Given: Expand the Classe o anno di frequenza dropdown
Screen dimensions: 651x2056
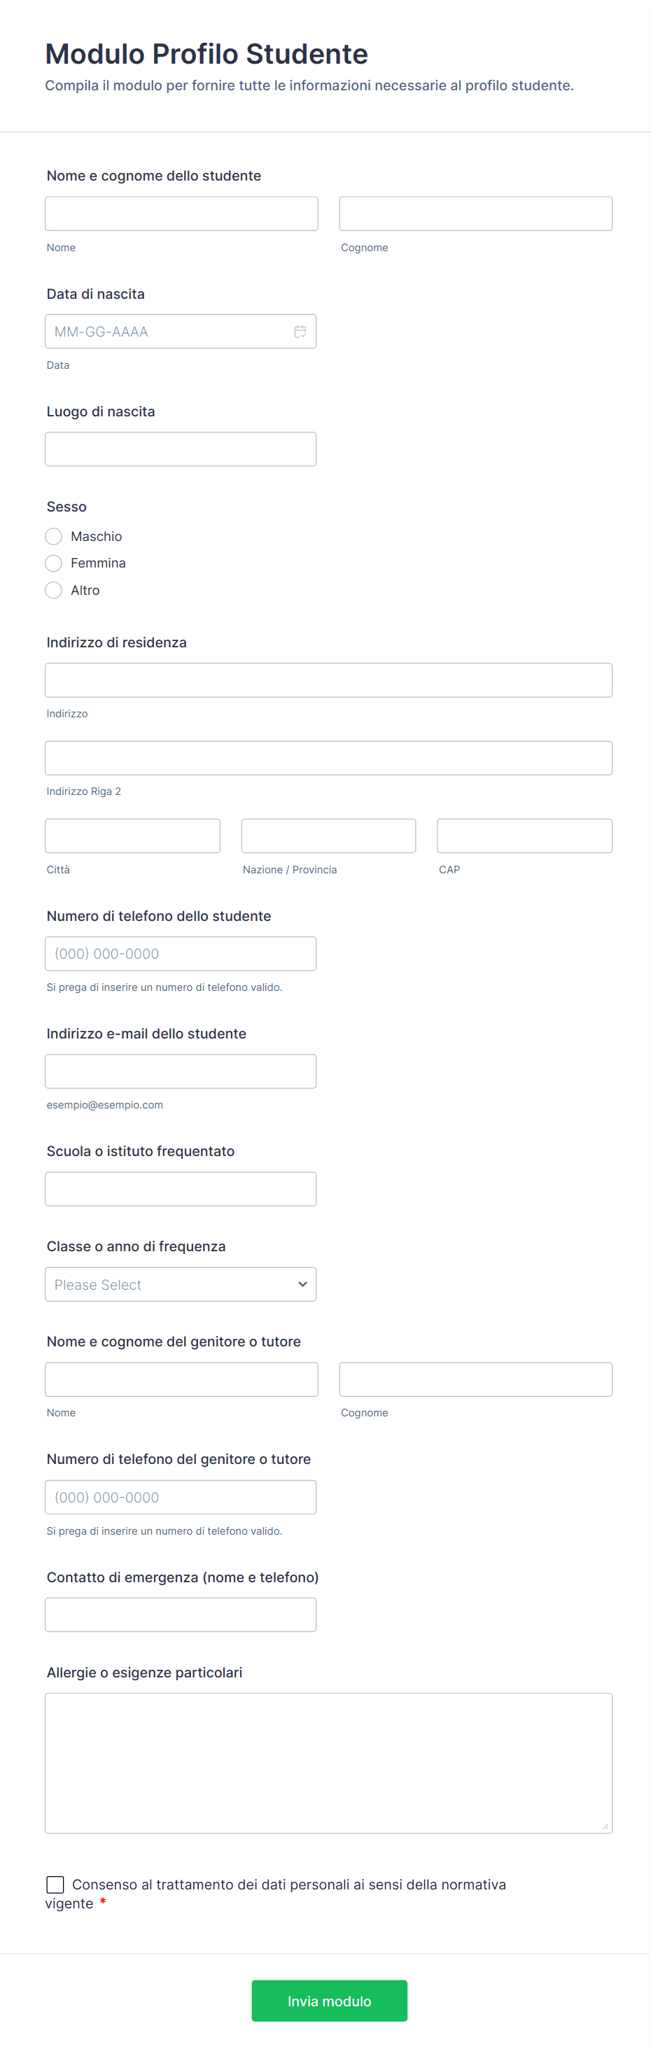Looking at the screenshot, I should (181, 1284).
